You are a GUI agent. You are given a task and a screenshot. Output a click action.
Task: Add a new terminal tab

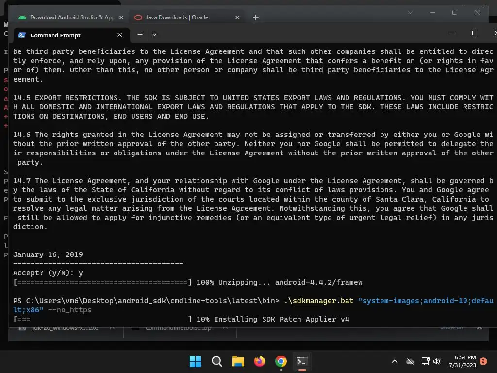[140, 35]
